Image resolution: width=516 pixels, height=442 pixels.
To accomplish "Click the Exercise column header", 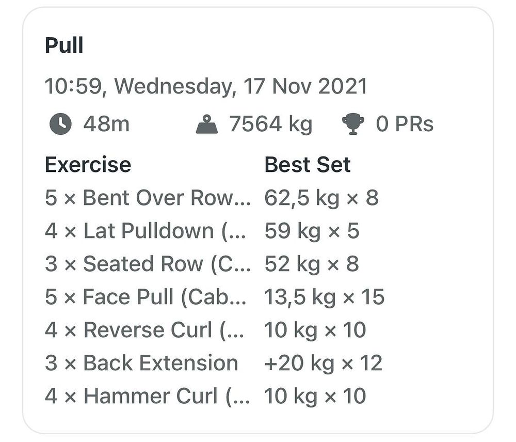I will pos(88,164).
